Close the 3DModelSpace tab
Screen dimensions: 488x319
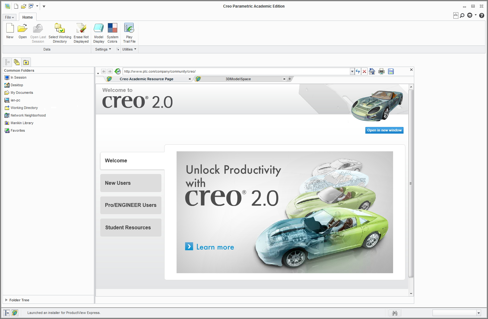pos(284,79)
